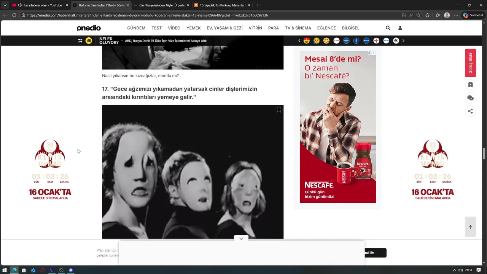Viewport: 487px width, 274px height.
Task: Expand the image with the fullscreen icon
Action: click(279, 110)
